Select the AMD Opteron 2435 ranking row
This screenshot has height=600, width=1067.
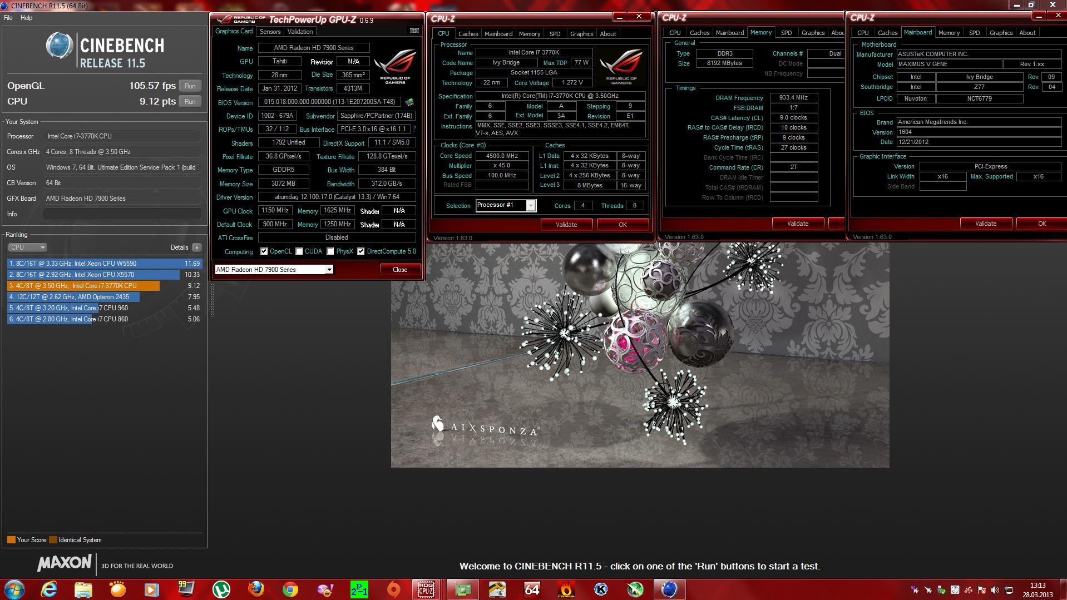click(x=105, y=297)
